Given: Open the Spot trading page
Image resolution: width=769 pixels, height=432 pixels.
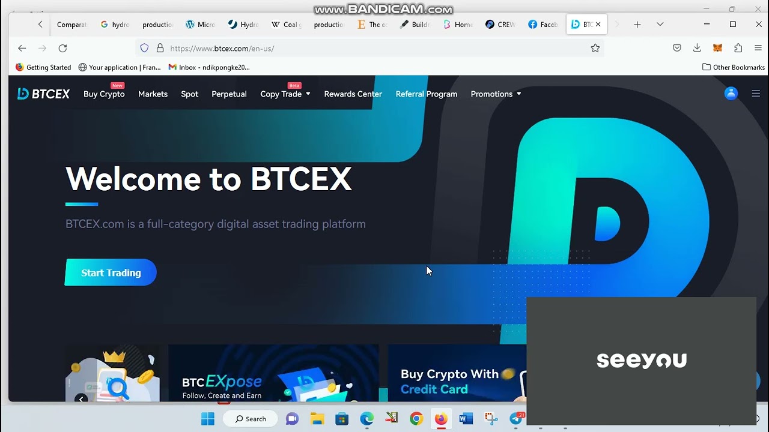Looking at the screenshot, I should click(189, 94).
